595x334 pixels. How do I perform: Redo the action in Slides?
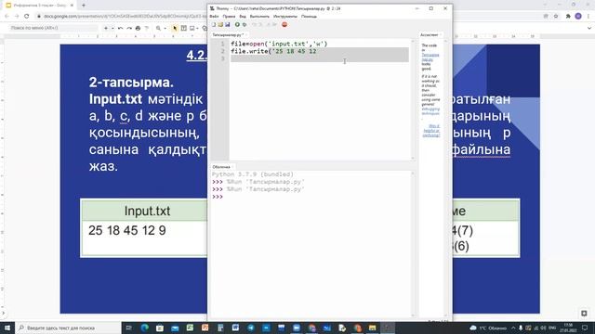point(129,28)
